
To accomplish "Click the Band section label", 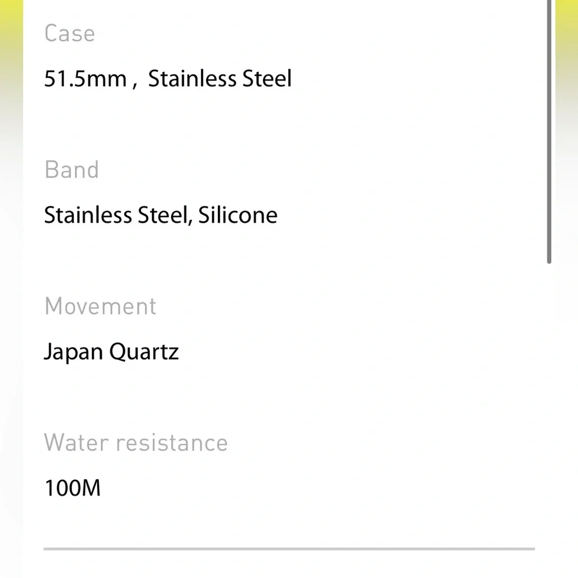I will coord(72,170).
